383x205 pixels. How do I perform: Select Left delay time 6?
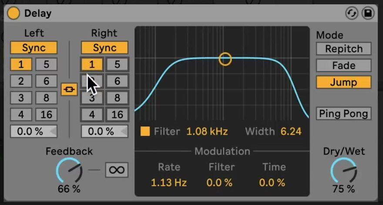coord(47,81)
